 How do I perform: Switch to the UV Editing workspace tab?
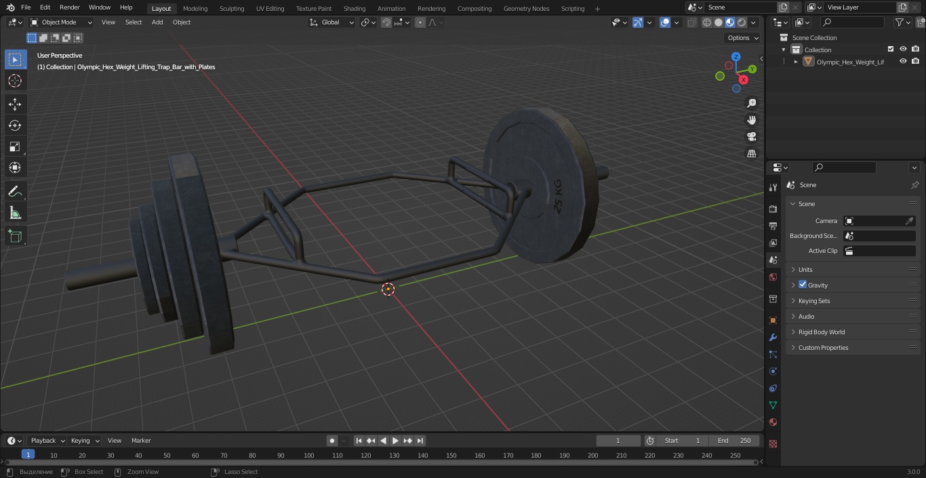(x=270, y=8)
